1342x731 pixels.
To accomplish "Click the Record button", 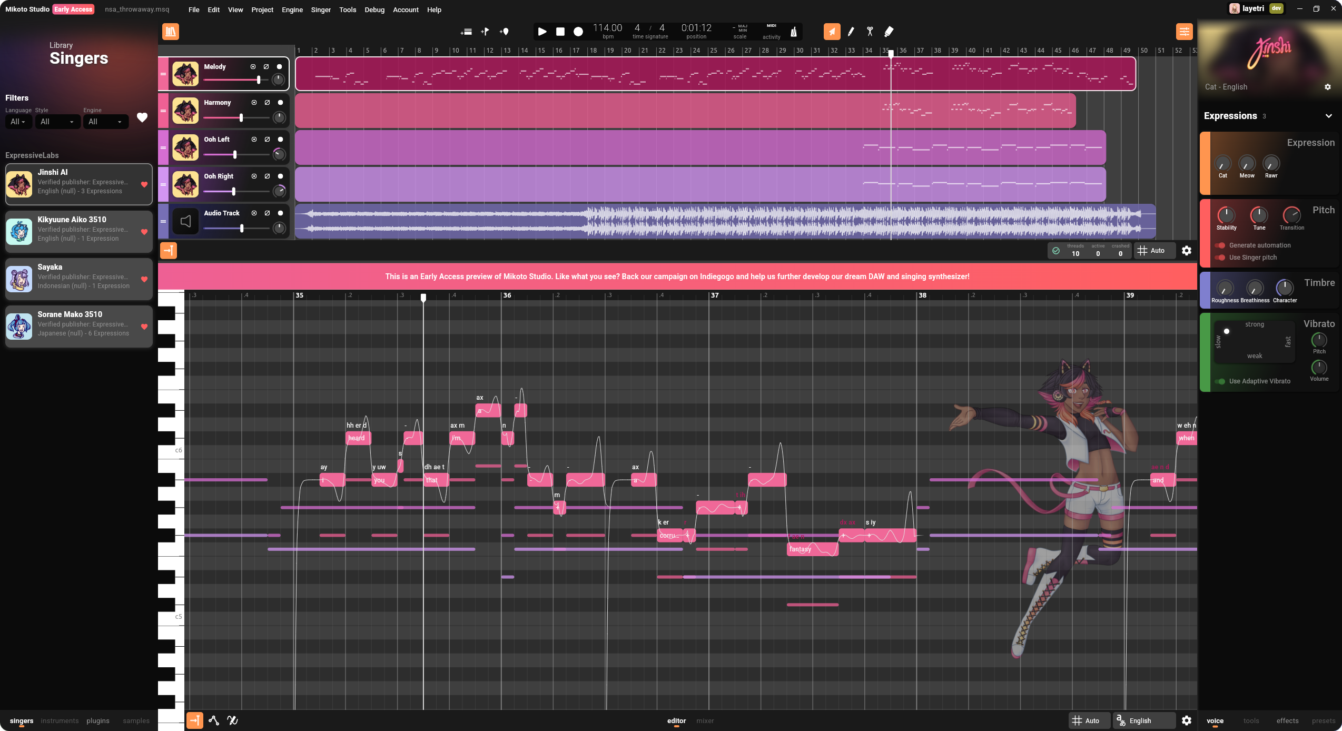I will (x=578, y=32).
